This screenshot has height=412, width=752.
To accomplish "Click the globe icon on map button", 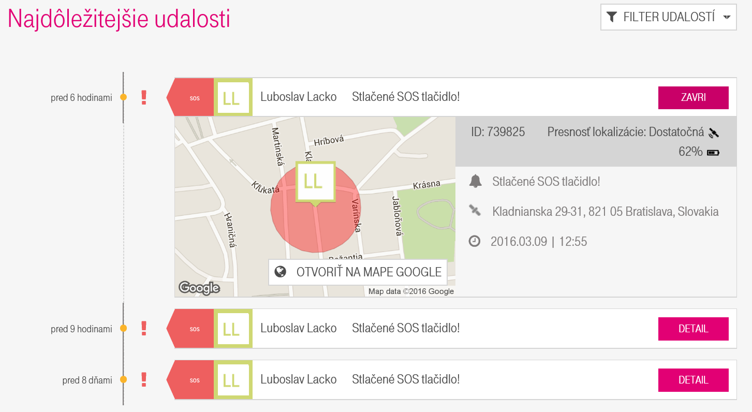I will pos(281,272).
